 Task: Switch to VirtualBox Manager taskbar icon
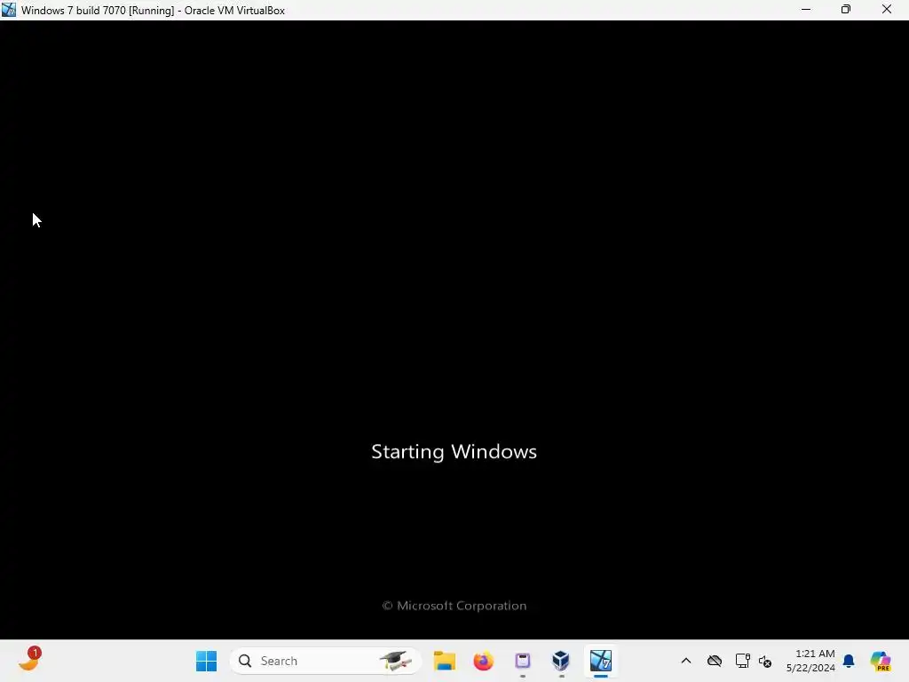561,661
